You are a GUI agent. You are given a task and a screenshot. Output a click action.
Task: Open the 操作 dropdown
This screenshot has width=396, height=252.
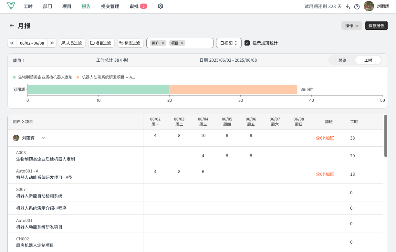[352, 26]
